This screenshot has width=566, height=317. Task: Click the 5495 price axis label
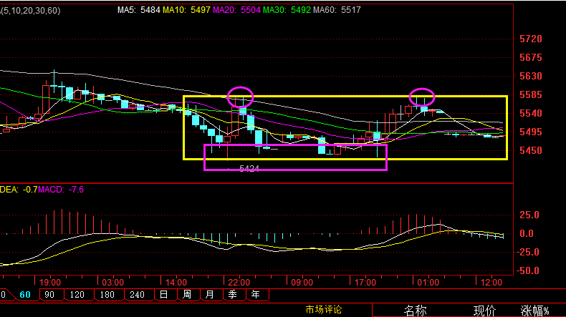click(x=531, y=132)
